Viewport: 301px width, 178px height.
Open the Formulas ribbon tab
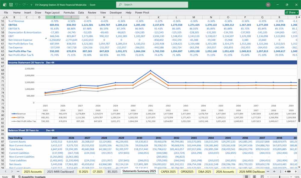coord(69,12)
